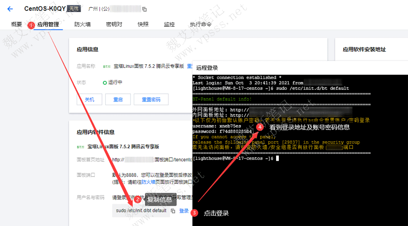The image size is (408, 226).
Task: Click the sudo /etc/init.d/bt default command box
Action: click(141, 211)
